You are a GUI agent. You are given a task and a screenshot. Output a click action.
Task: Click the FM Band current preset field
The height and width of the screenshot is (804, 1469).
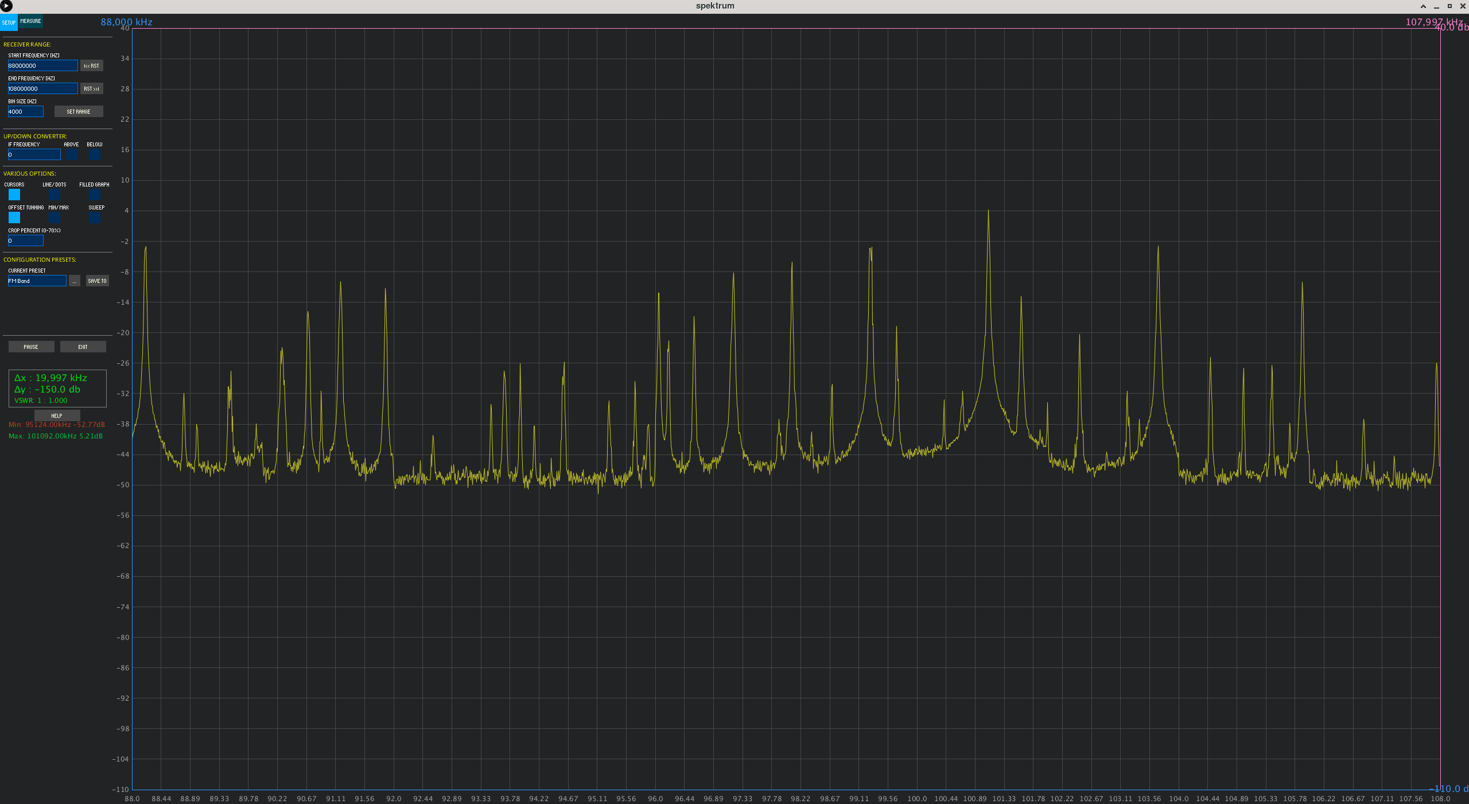pos(37,281)
